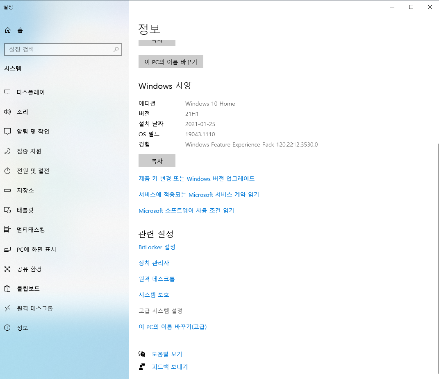
Task: Maximize the 설정 window
Action: tap(411, 7)
